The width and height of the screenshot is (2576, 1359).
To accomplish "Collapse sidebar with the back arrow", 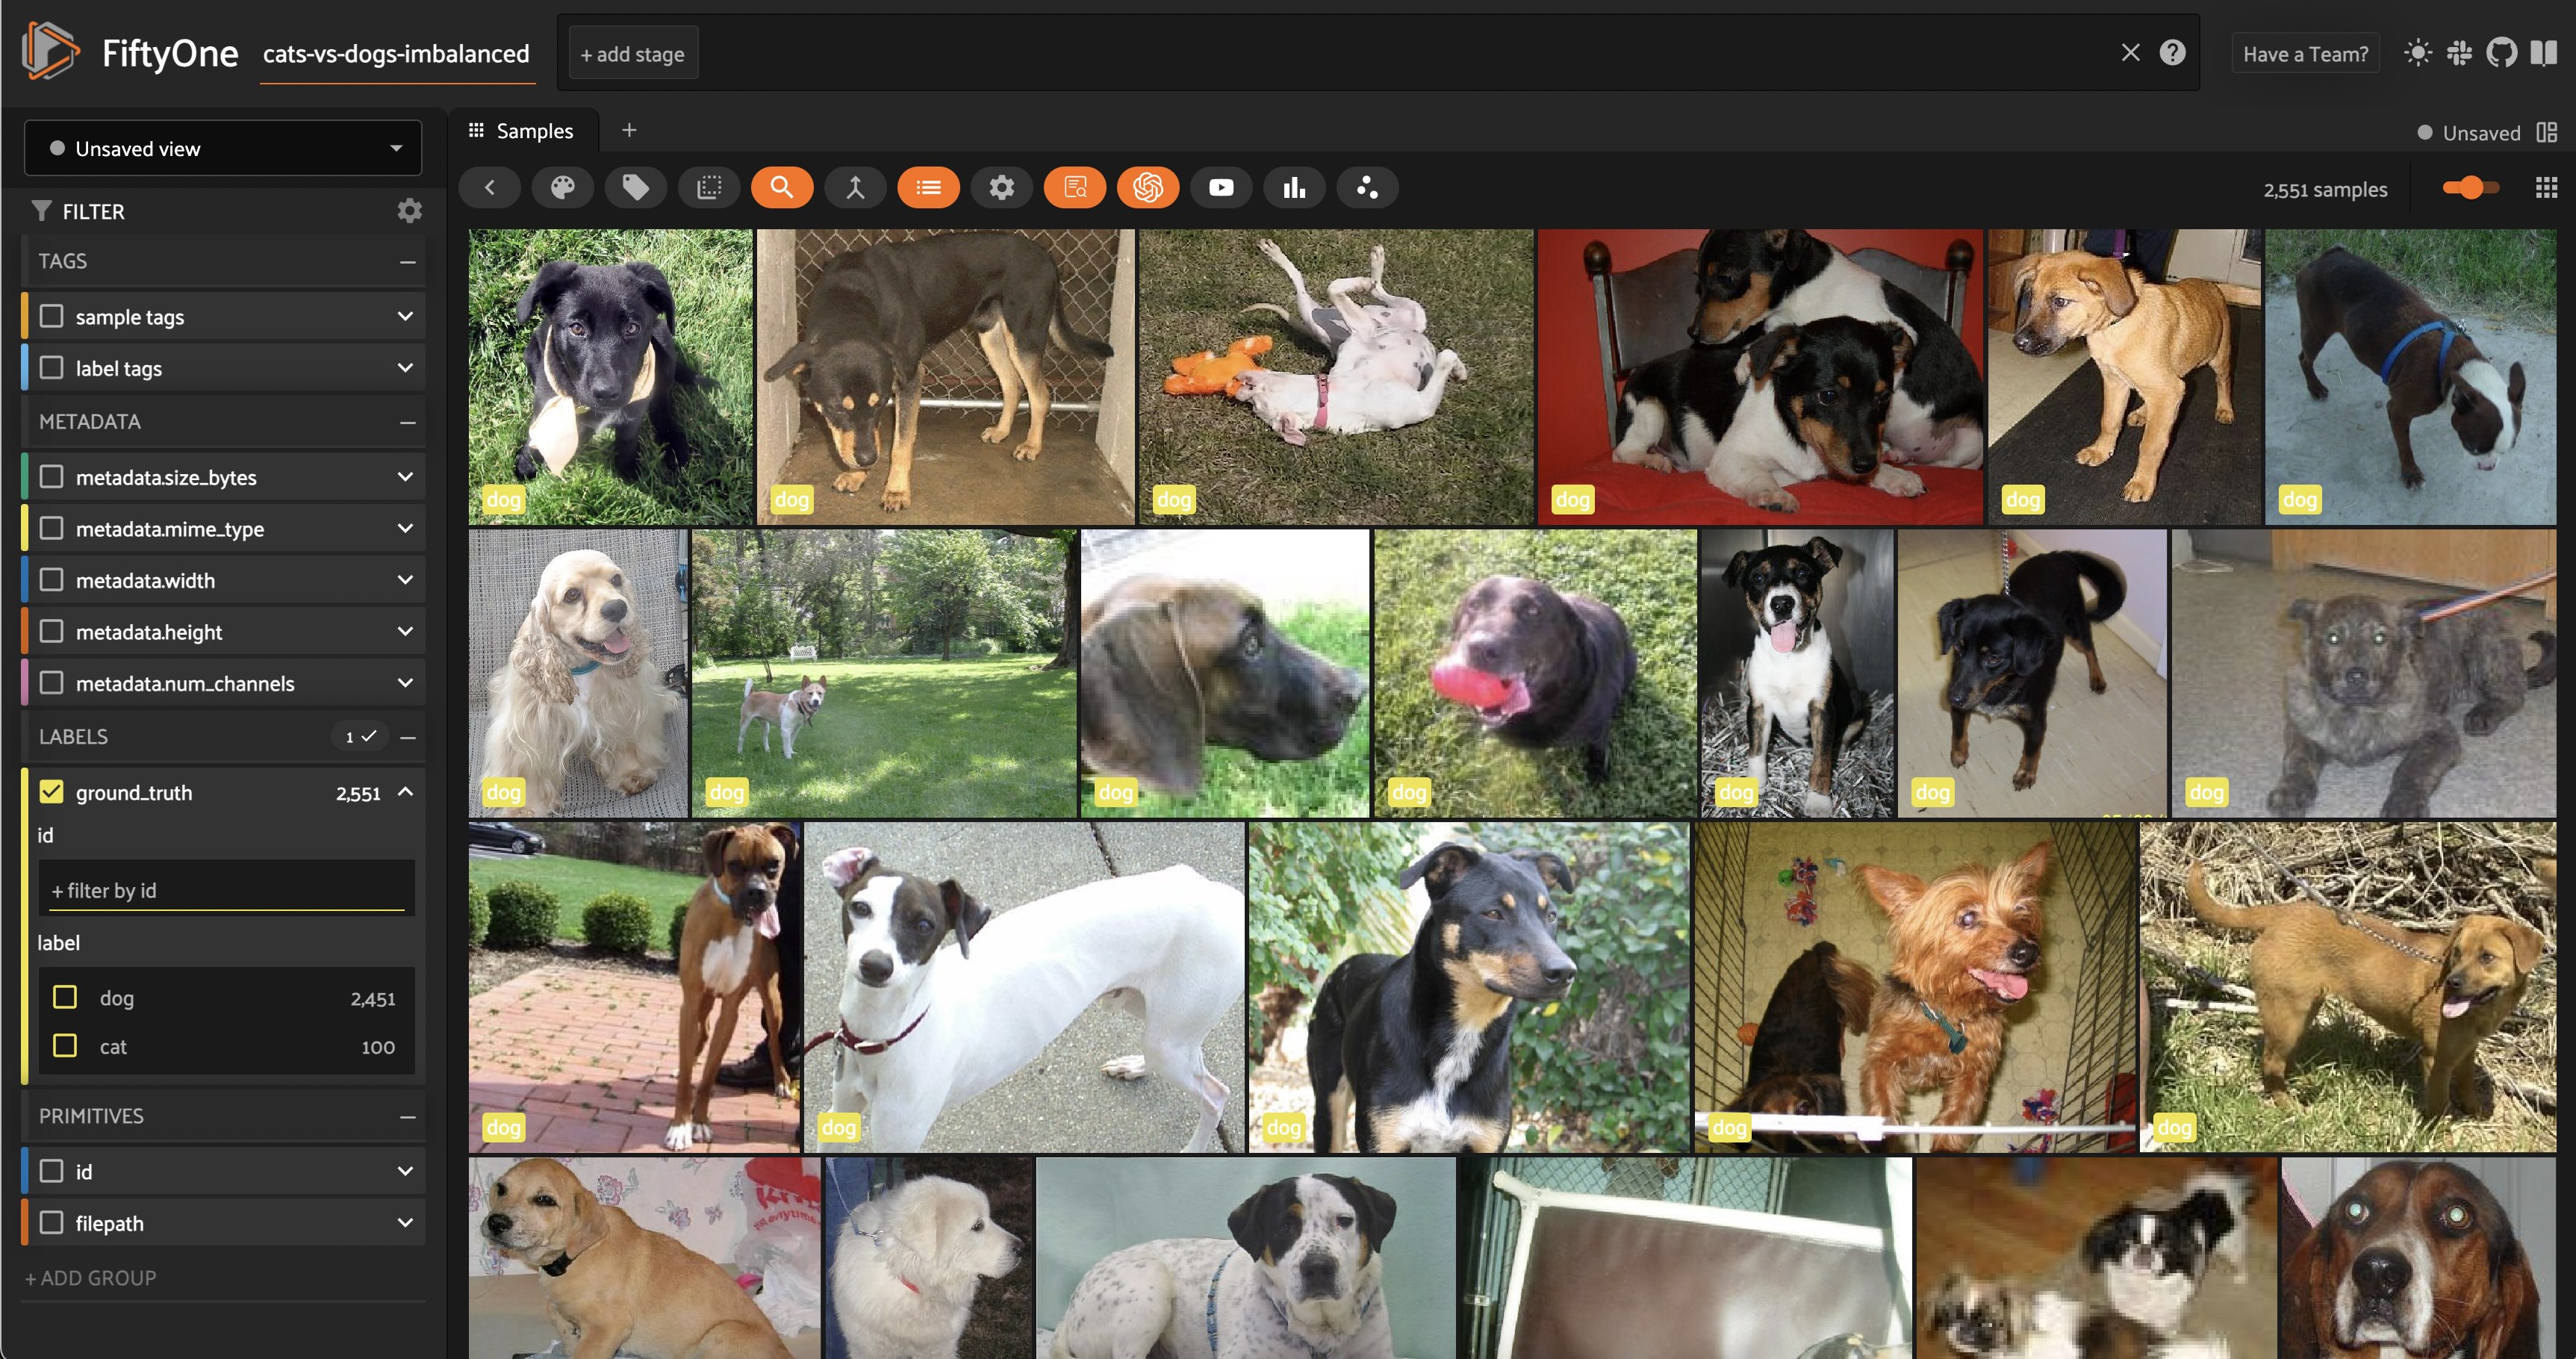I will point(489,187).
